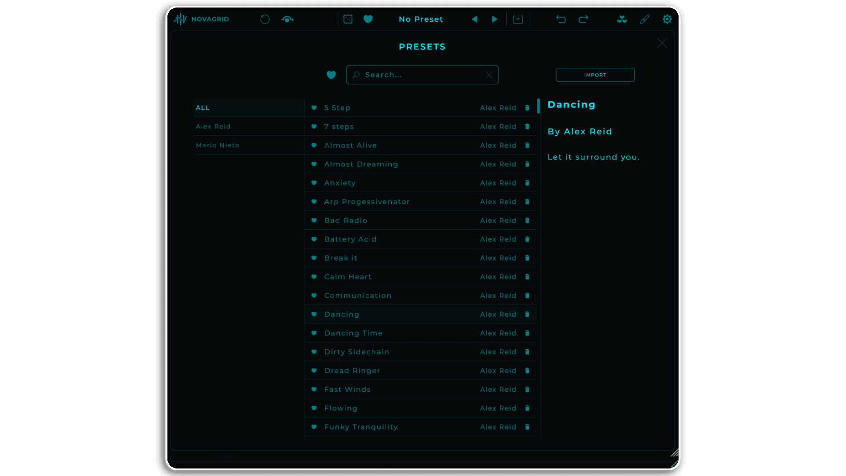This screenshot has height=476, width=846.
Task: Go to previous preset arrow
Action: pyautogui.click(x=475, y=19)
